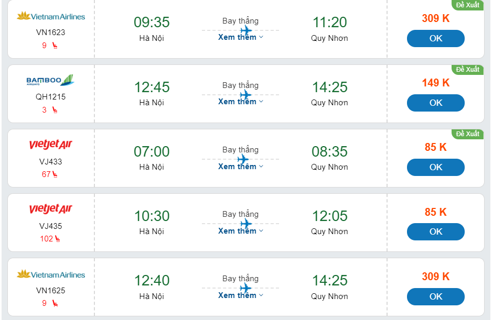The height and width of the screenshot is (320, 493).
Task: Click the Bamboo Airways logo for QH1215
Action: click(50, 80)
